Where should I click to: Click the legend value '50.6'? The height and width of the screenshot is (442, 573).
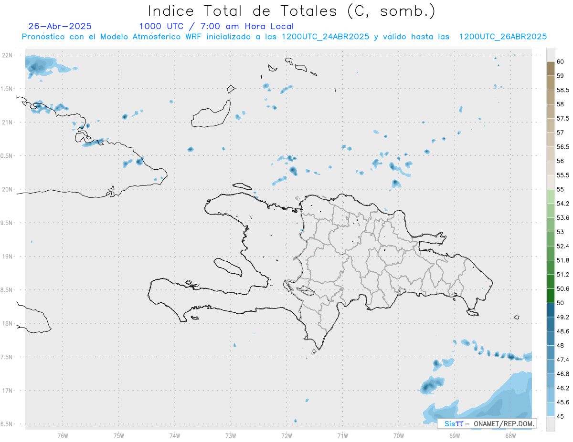pyautogui.click(x=563, y=288)
